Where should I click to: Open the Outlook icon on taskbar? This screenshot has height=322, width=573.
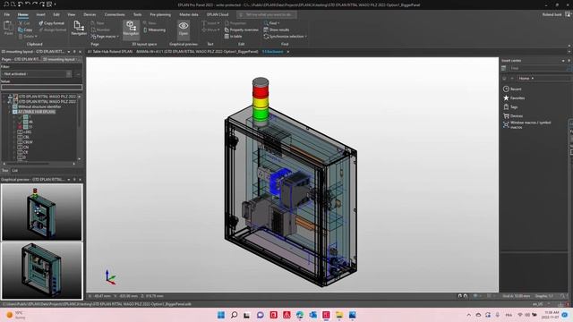(x=312, y=315)
